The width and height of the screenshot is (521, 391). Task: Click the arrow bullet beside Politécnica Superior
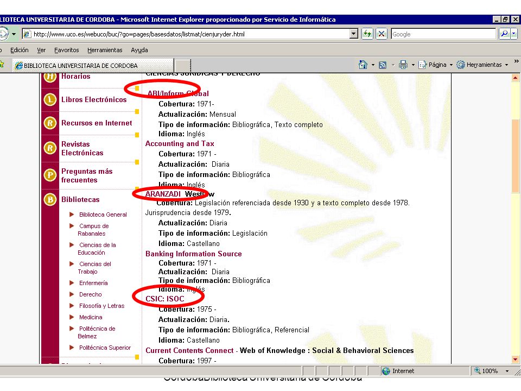(x=72, y=348)
